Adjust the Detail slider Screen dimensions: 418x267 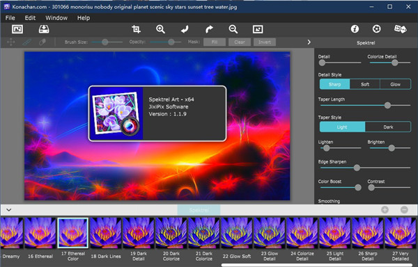pos(340,63)
